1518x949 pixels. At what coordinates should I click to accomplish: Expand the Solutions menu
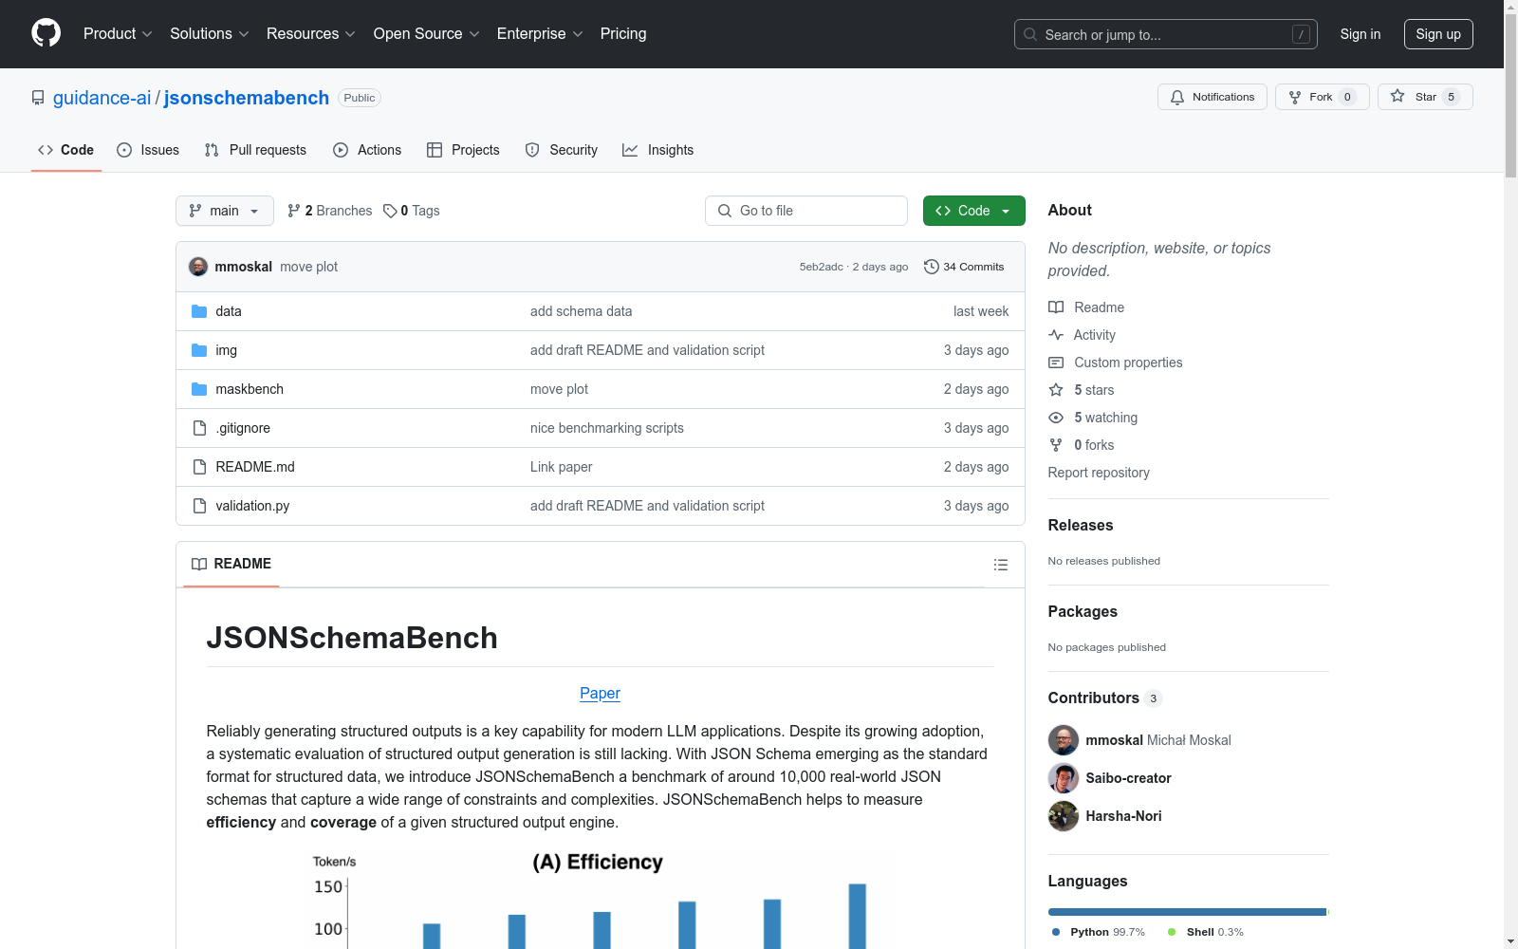[210, 34]
